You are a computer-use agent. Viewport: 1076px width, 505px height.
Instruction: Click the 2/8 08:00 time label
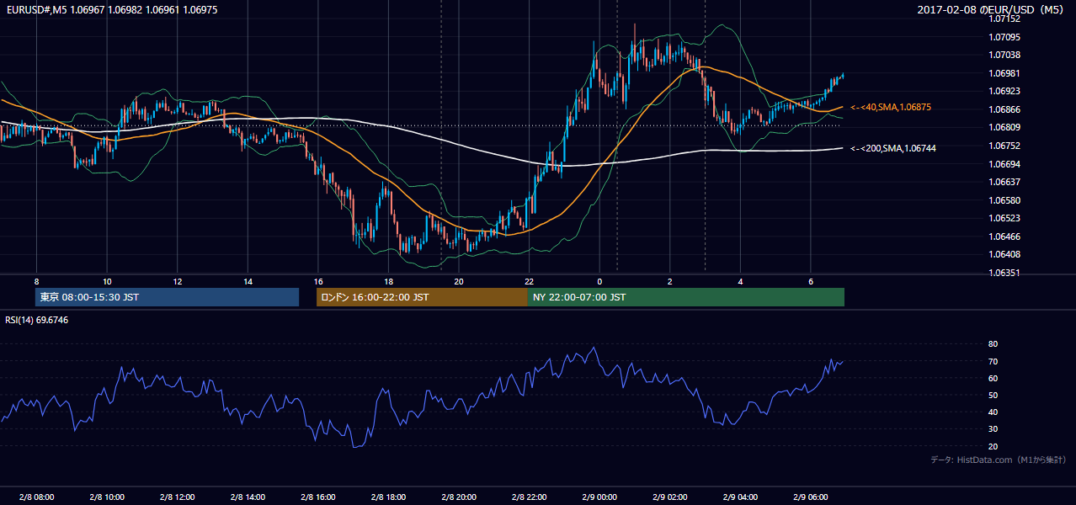pyautogui.click(x=36, y=497)
